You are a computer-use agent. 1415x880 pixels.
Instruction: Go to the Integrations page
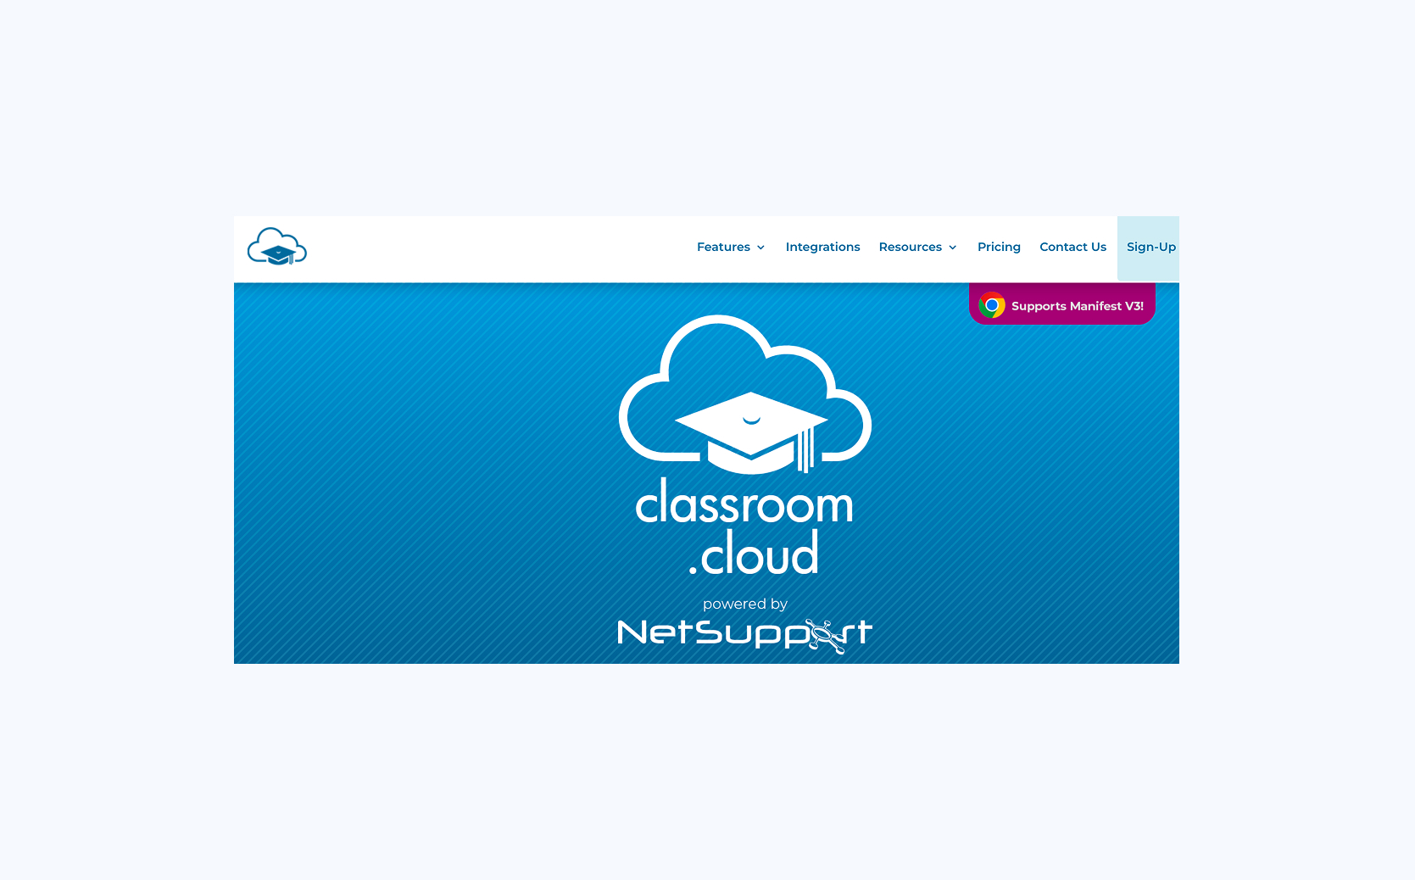click(822, 247)
